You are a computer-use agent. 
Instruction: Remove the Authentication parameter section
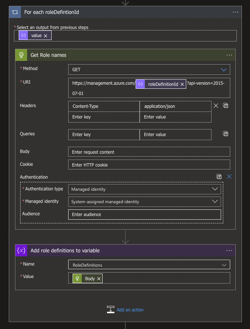click(x=229, y=176)
